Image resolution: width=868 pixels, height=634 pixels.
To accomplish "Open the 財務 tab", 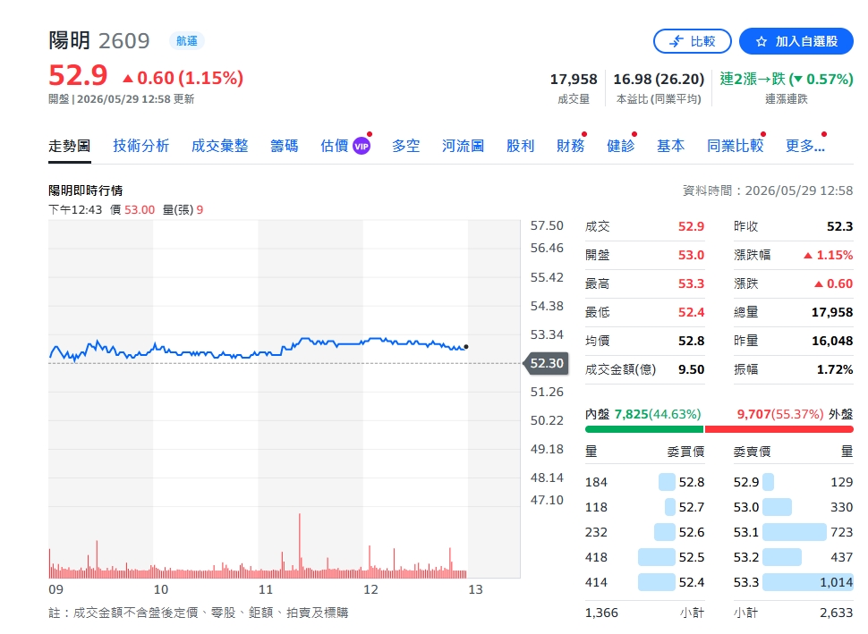I will 571,146.
